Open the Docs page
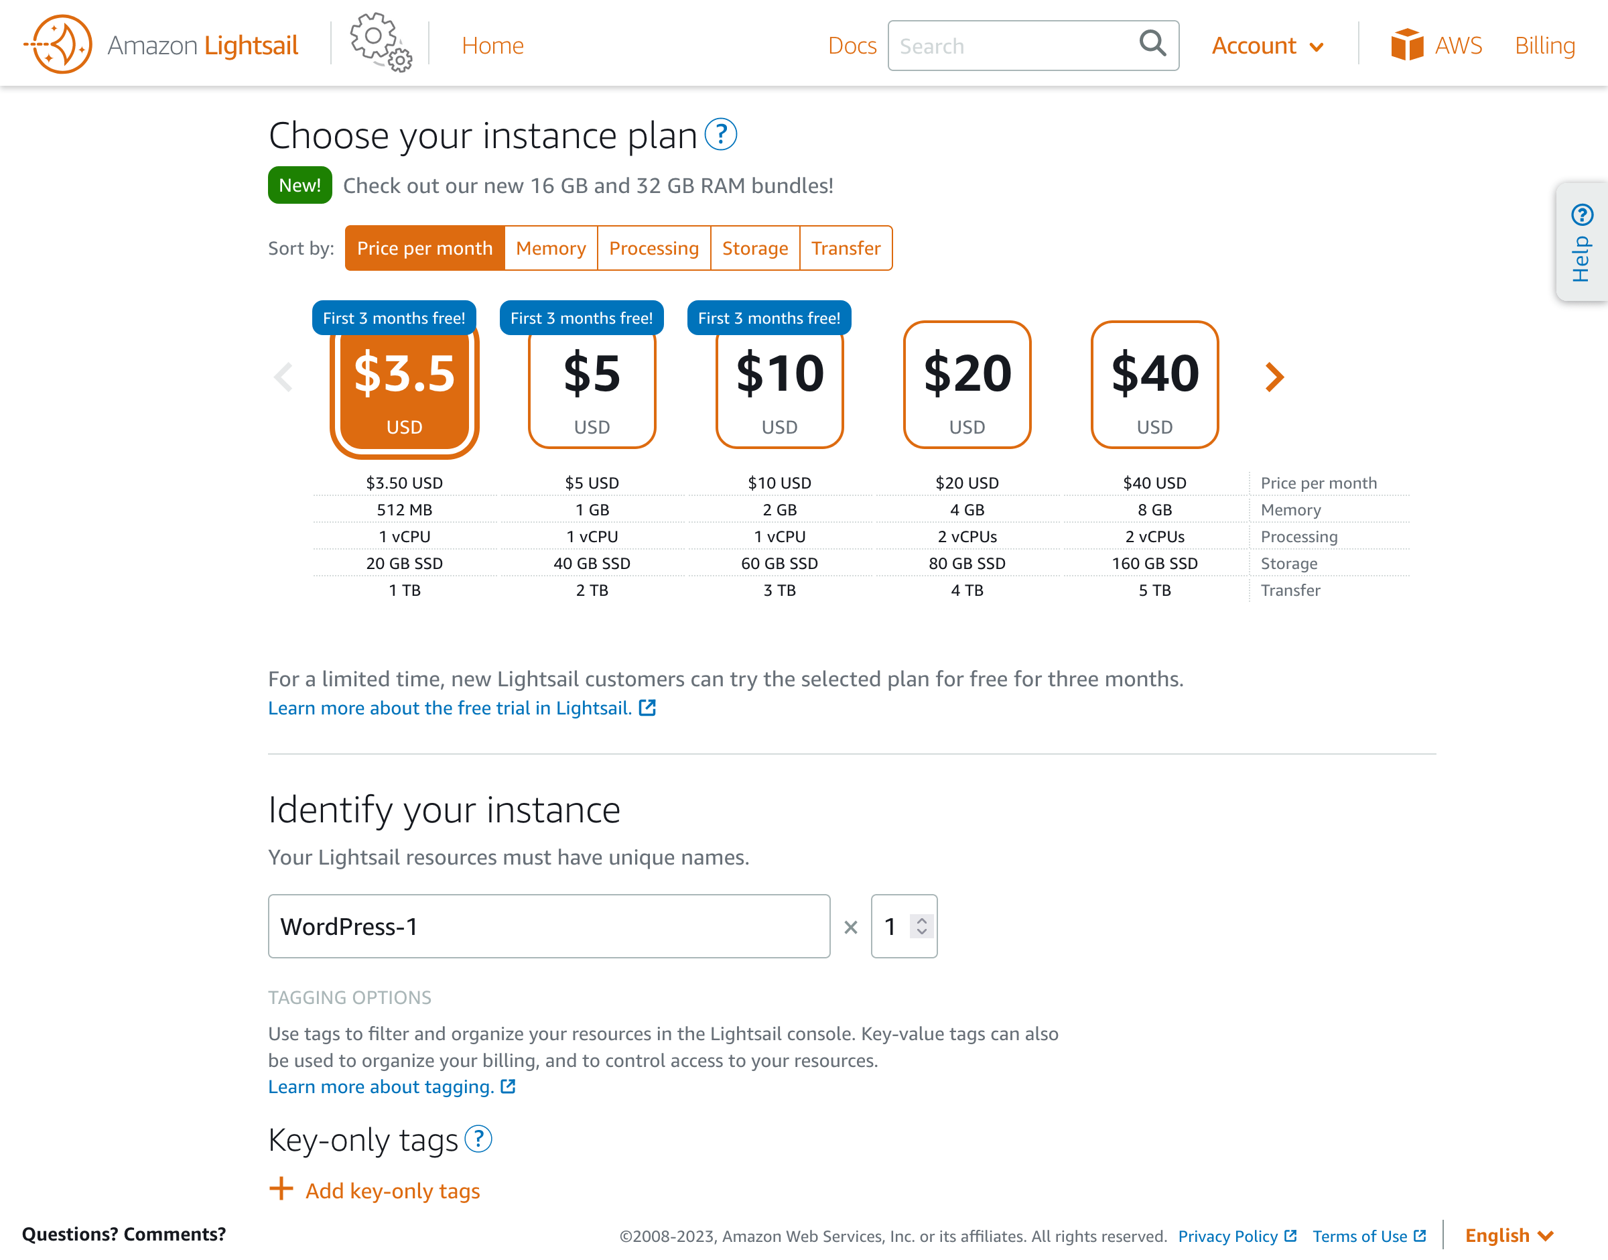The height and width of the screenshot is (1260, 1608). click(852, 45)
